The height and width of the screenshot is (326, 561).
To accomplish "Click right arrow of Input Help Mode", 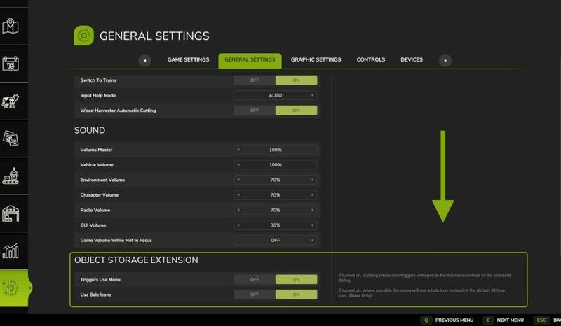I will [x=313, y=95].
